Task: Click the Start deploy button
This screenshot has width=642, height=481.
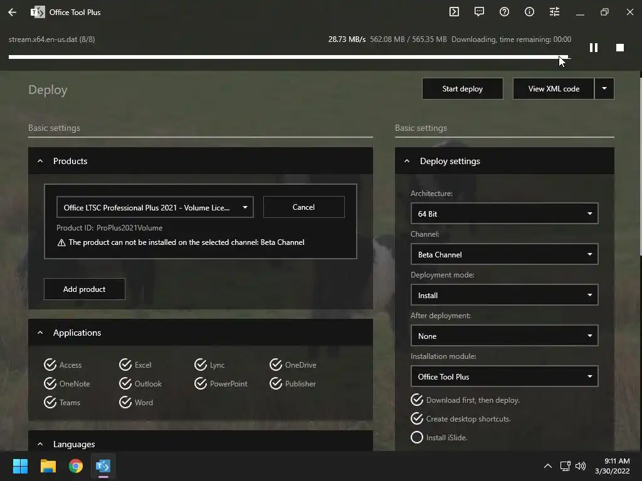Action: (x=462, y=88)
